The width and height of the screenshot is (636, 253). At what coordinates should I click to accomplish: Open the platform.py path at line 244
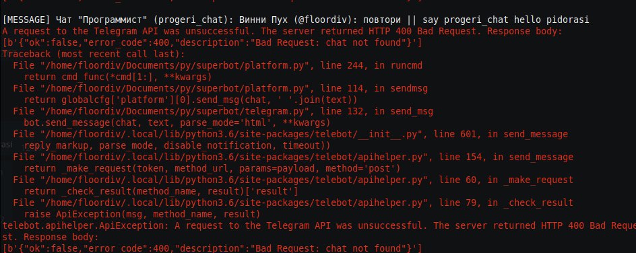pyautogui.click(x=174, y=65)
